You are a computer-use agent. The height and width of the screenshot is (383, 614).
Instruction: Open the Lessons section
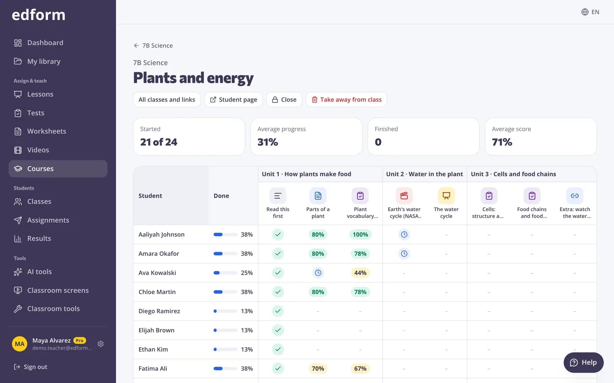point(58,94)
